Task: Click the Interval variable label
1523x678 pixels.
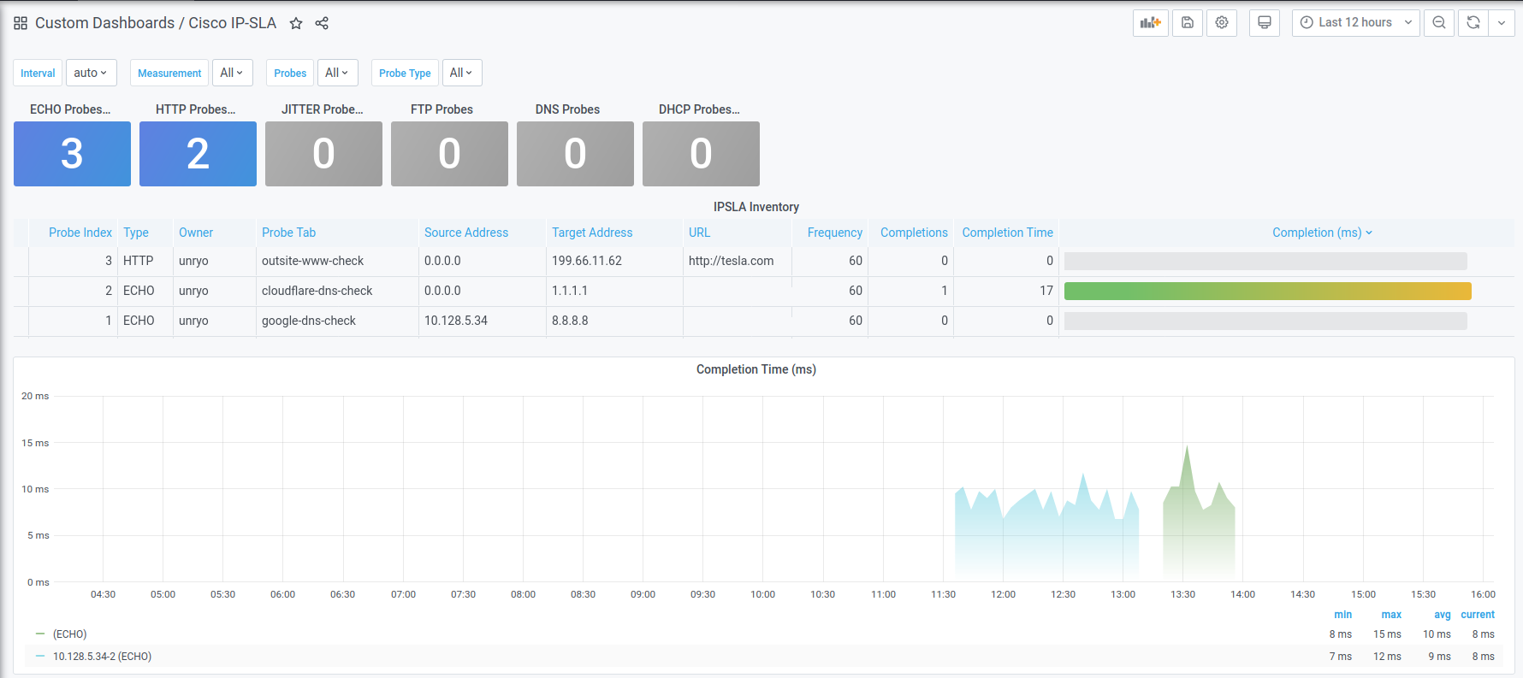Action: [x=38, y=73]
